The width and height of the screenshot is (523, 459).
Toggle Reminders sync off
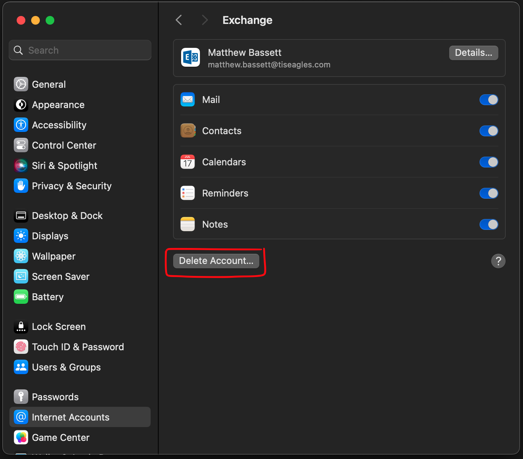tap(489, 193)
